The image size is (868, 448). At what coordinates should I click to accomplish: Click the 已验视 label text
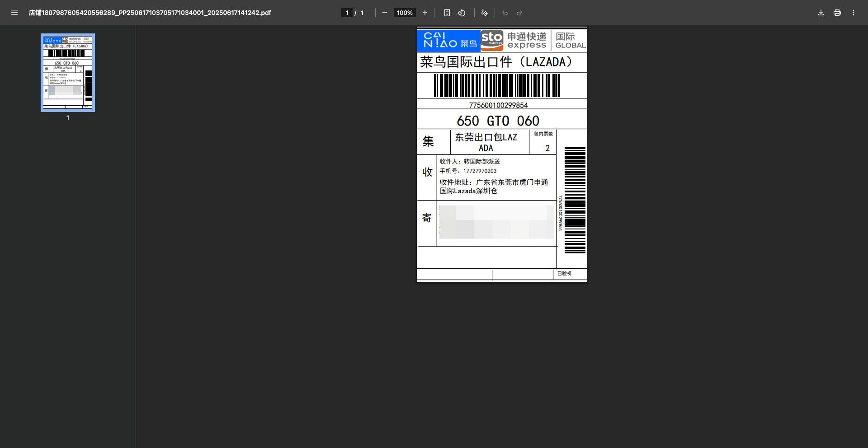[x=564, y=274]
